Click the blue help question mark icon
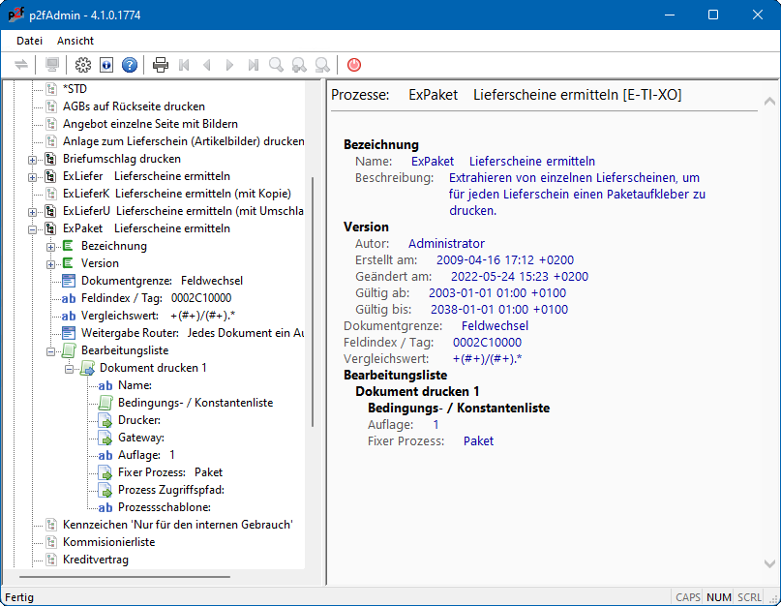 point(130,65)
